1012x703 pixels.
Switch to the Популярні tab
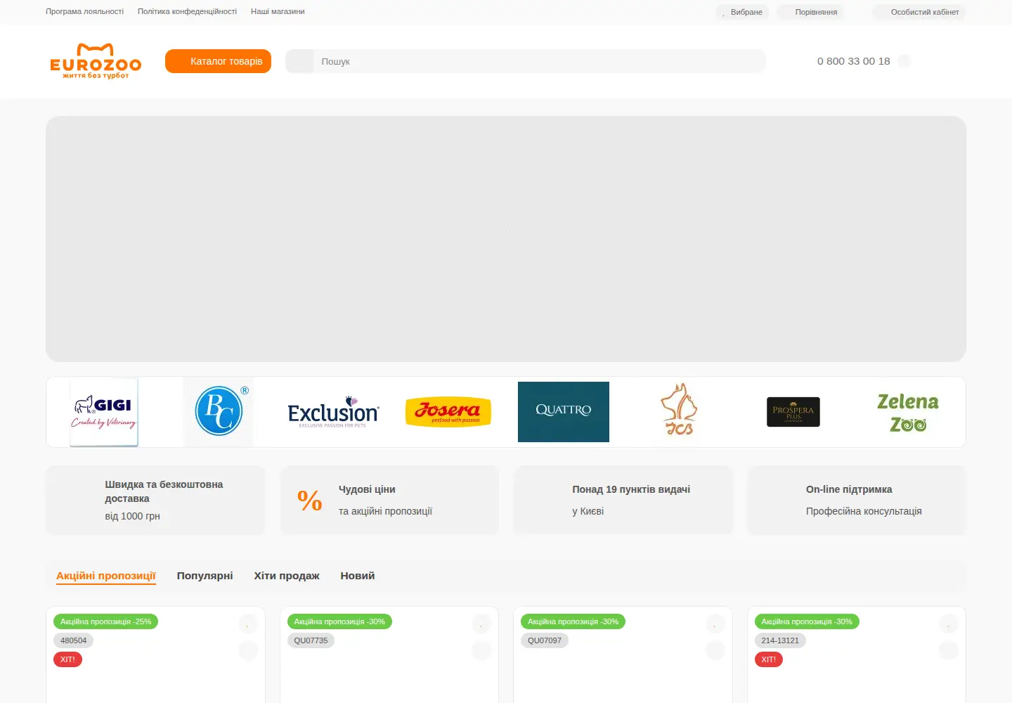(205, 576)
